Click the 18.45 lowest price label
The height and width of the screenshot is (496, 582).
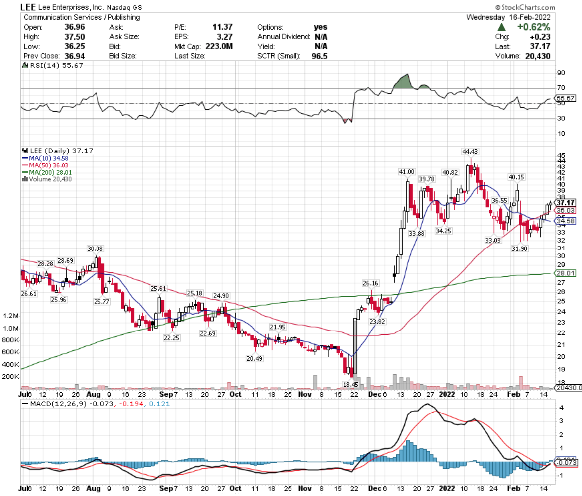click(350, 384)
